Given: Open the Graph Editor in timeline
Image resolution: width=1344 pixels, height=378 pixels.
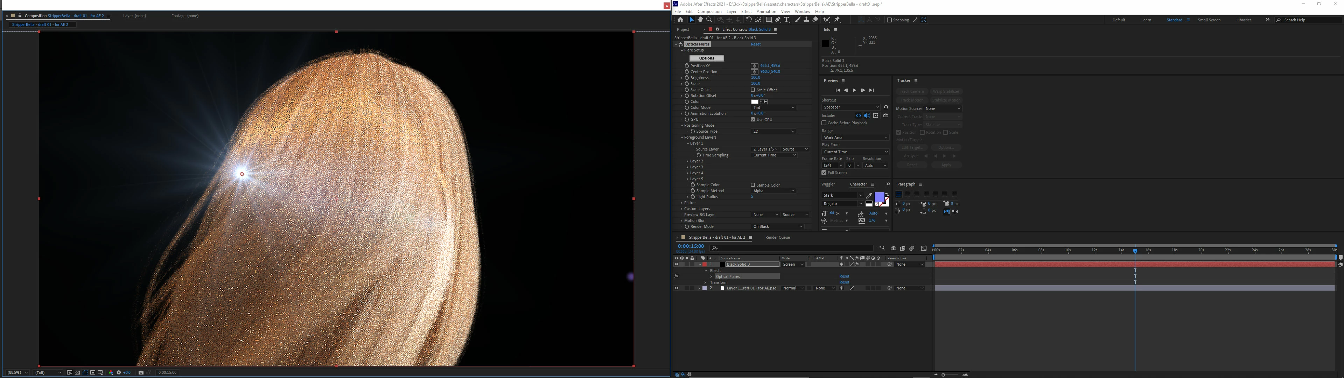Looking at the screenshot, I should click(924, 248).
